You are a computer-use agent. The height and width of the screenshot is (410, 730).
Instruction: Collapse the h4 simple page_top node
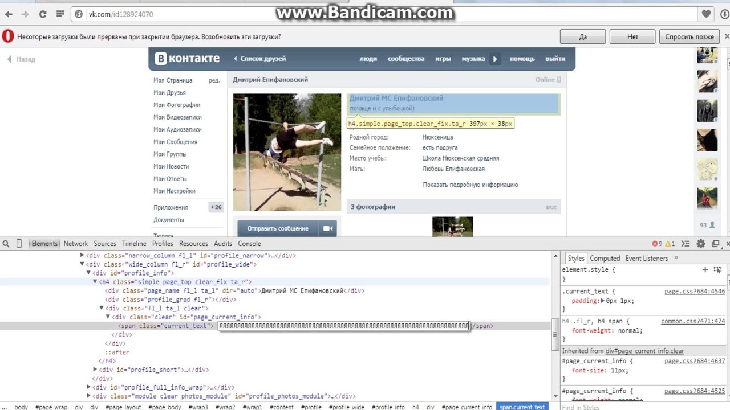pyautogui.click(x=95, y=282)
